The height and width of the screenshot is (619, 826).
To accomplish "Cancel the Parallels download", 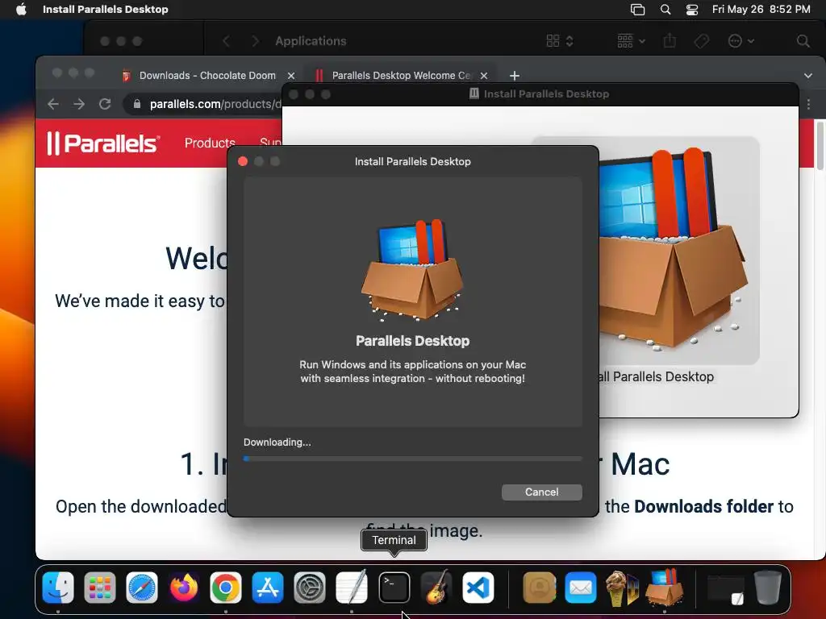I will click(x=541, y=492).
